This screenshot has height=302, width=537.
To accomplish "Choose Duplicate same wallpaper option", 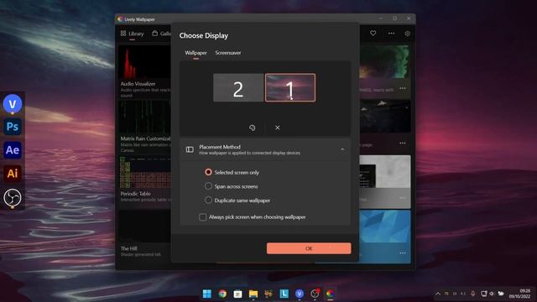I will click(208, 200).
